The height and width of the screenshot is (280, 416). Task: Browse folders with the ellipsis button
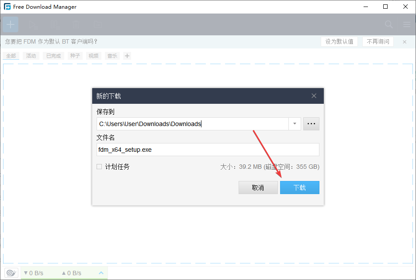pos(311,124)
